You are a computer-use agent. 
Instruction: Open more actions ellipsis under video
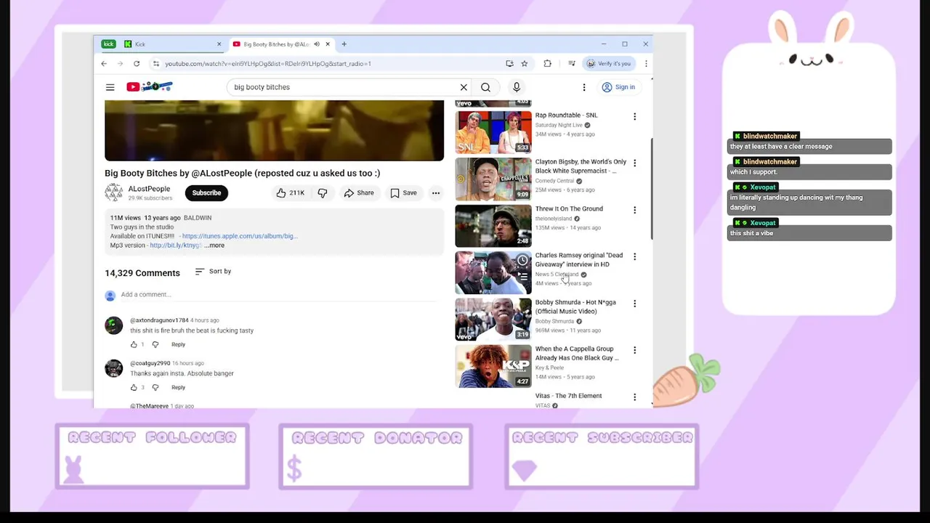(436, 193)
